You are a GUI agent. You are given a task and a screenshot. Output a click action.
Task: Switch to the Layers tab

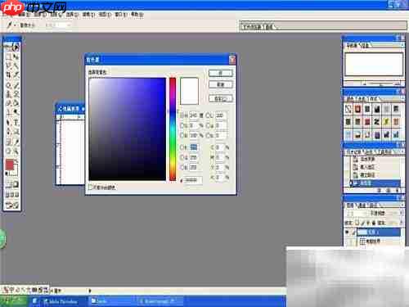click(x=350, y=205)
